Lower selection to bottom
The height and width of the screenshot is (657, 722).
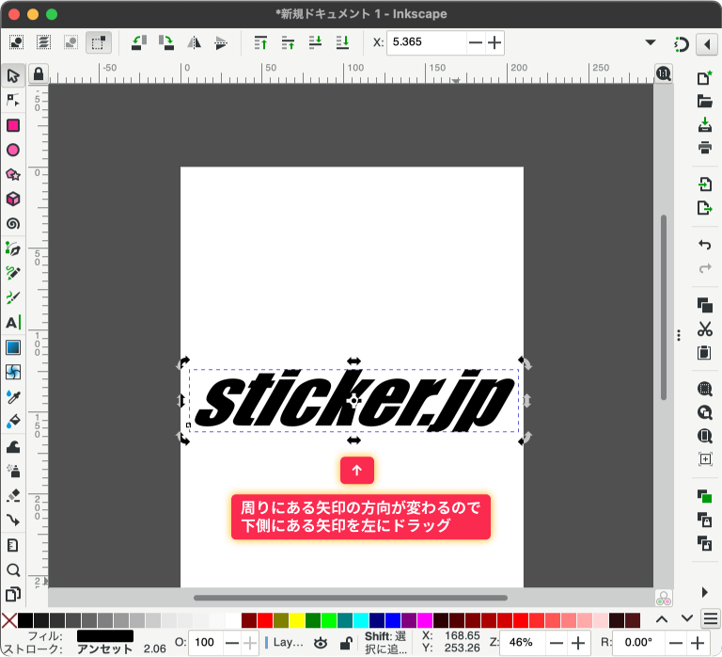(342, 43)
